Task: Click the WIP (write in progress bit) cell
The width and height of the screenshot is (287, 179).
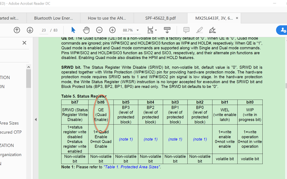Action: [x=250, y=115]
